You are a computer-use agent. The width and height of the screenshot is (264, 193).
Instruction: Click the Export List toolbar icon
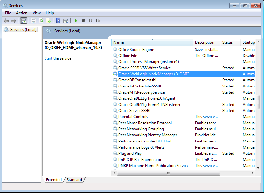pos(48,21)
